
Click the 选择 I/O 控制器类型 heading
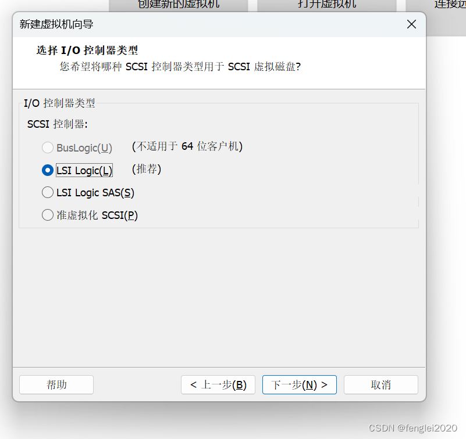(x=87, y=51)
